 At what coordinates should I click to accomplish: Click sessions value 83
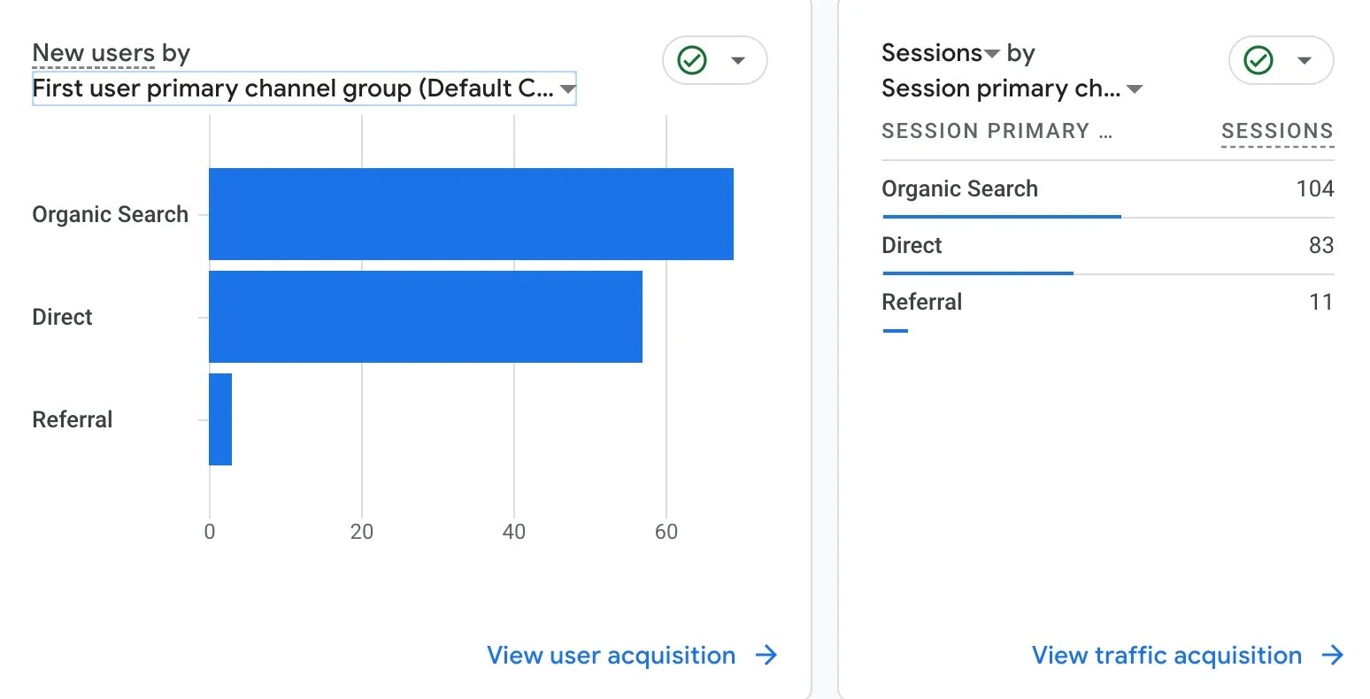click(1321, 245)
